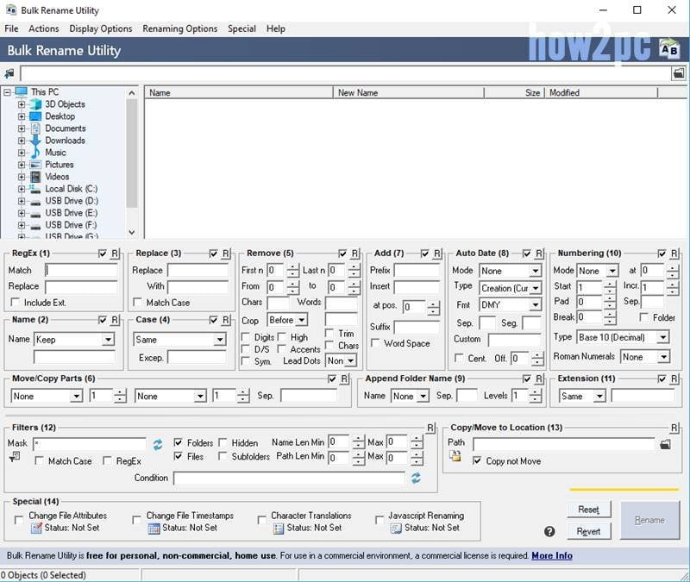Tick the Hidden filter checkbox
The width and height of the screenshot is (690, 582).
click(x=223, y=442)
